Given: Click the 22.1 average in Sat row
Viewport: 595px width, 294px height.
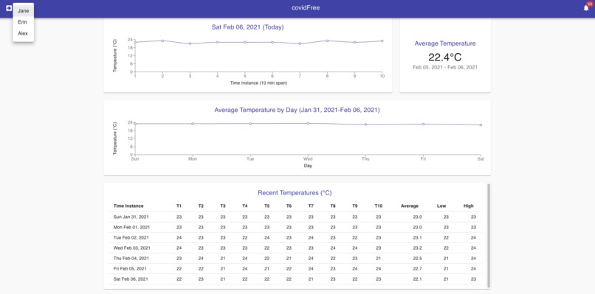Looking at the screenshot, I should point(418,279).
